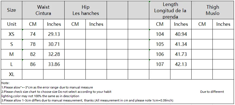The image size is (235, 105).
Task: Click the Length Longitud de la prenda header
Action: point(170,10)
